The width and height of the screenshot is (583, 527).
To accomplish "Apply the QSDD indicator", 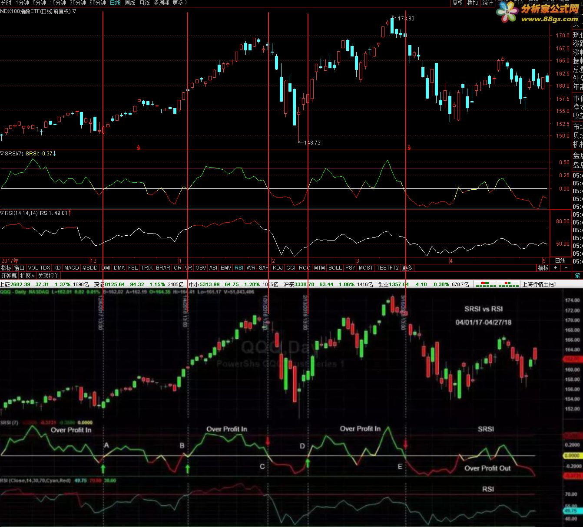I will click(90, 268).
